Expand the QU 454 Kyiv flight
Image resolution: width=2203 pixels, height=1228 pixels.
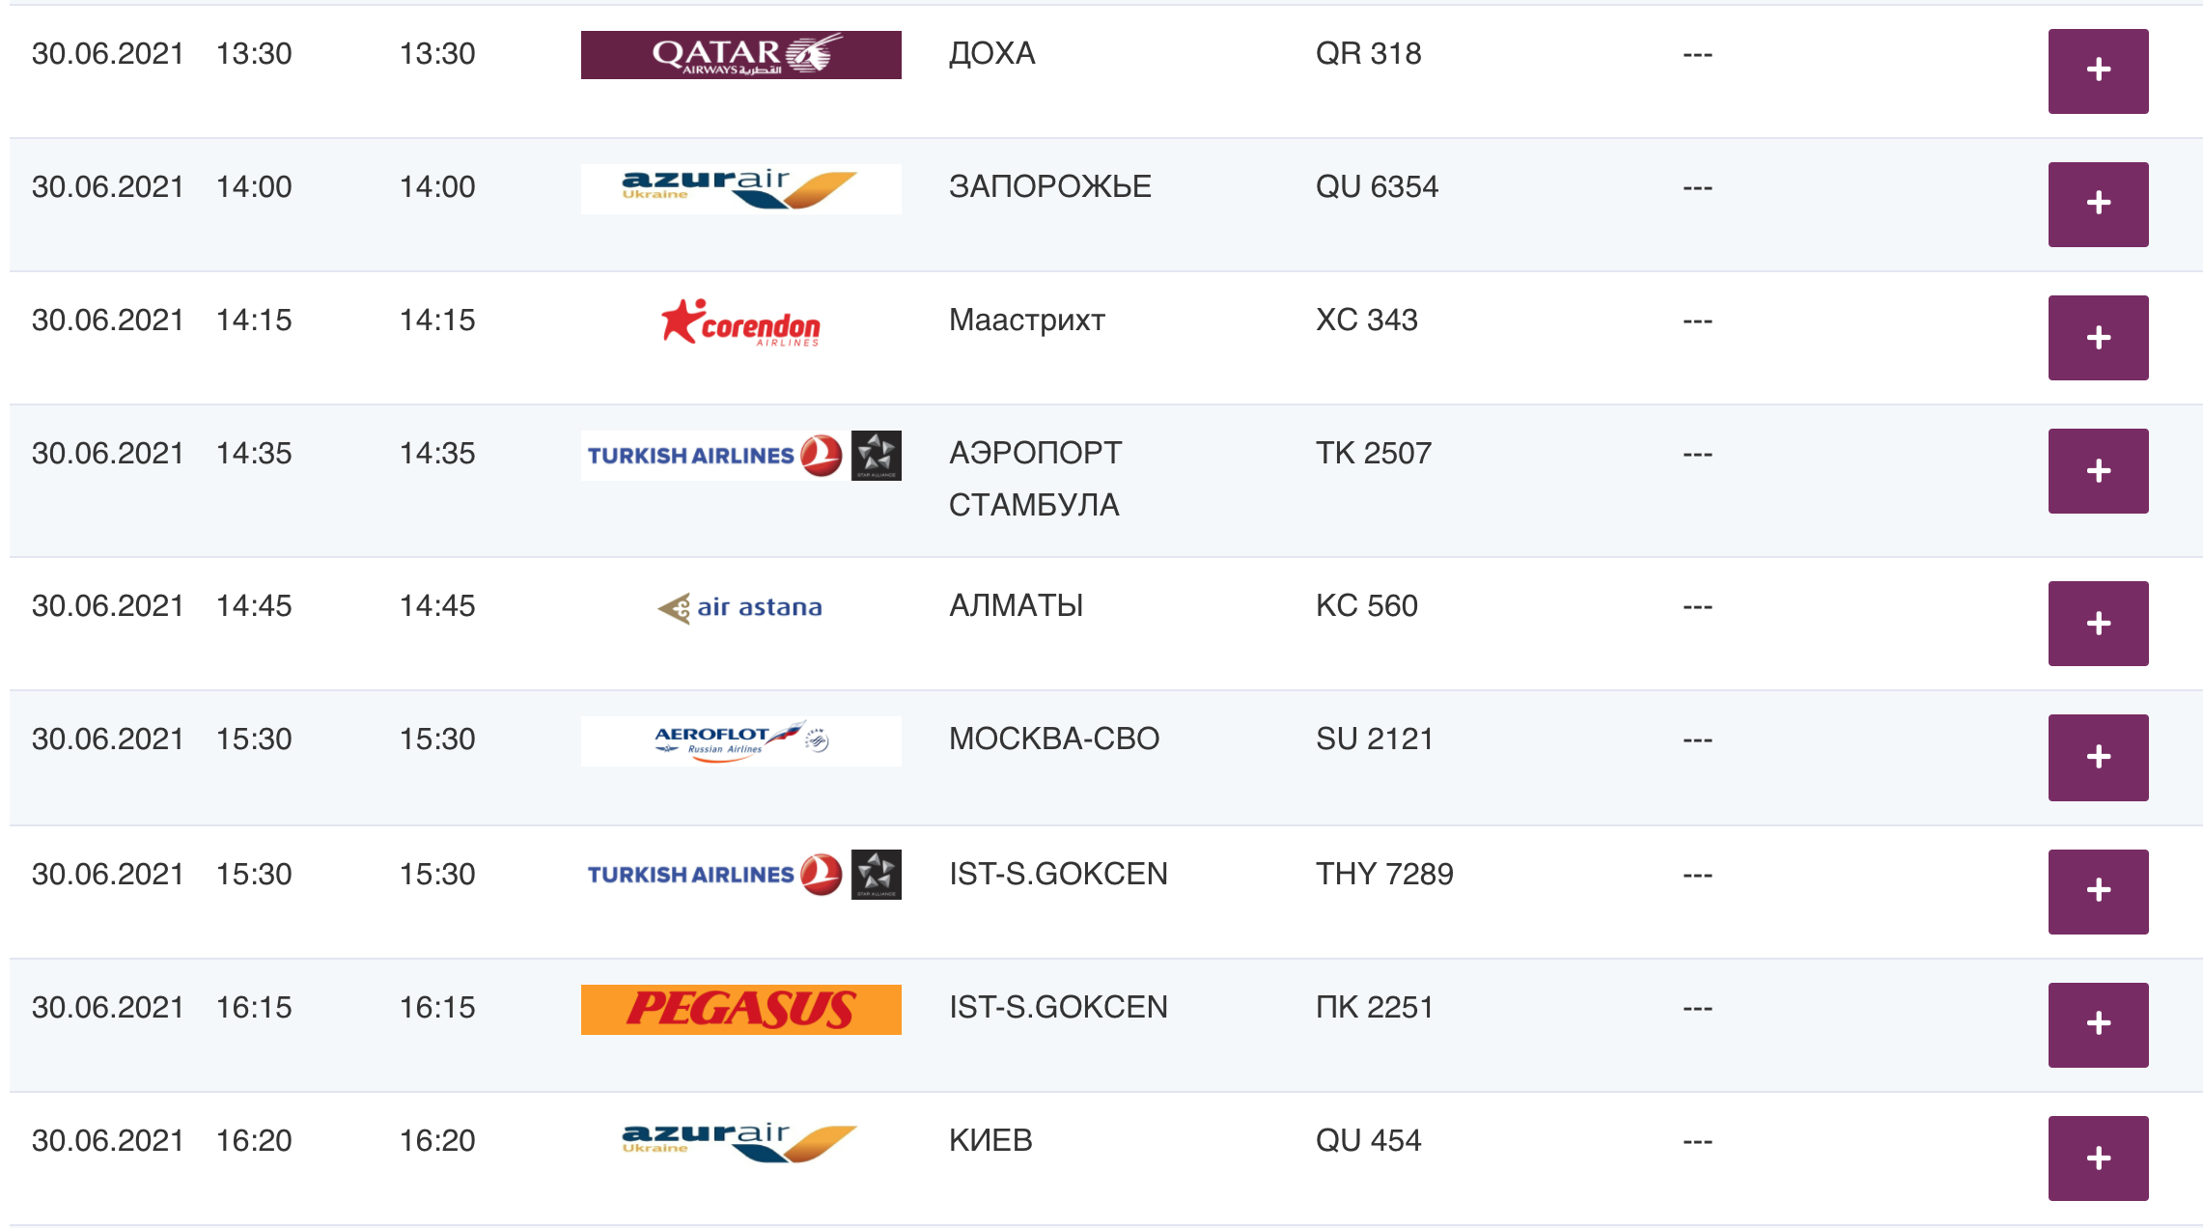[2098, 1158]
